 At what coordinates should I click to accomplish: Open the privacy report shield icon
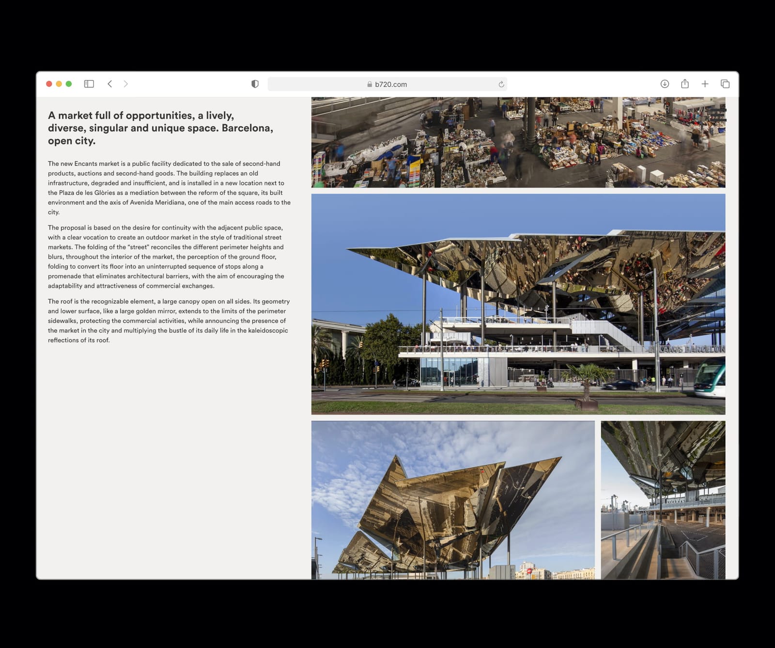click(x=255, y=84)
